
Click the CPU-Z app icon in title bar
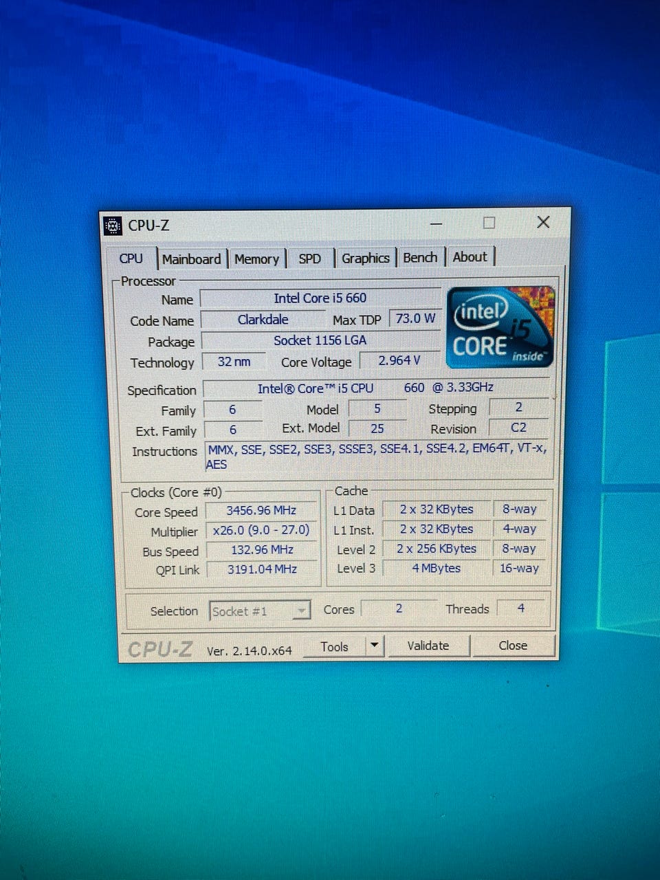pyautogui.click(x=112, y=225)
